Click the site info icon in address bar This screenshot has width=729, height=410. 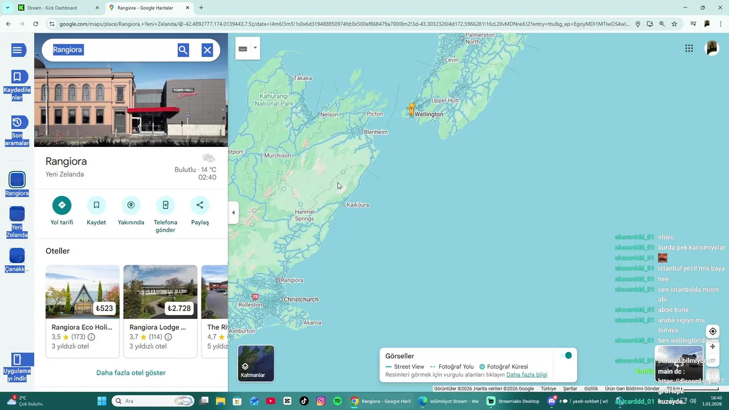tap(52, 24)
